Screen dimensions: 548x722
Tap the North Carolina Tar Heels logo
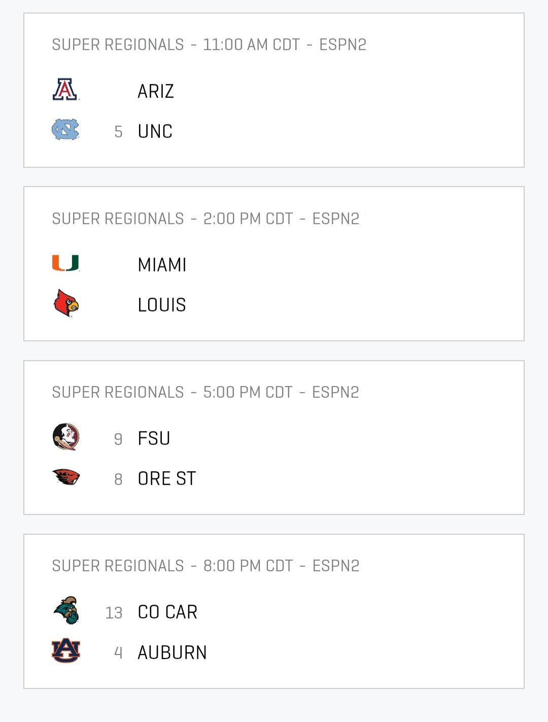(x=66, y=130)
